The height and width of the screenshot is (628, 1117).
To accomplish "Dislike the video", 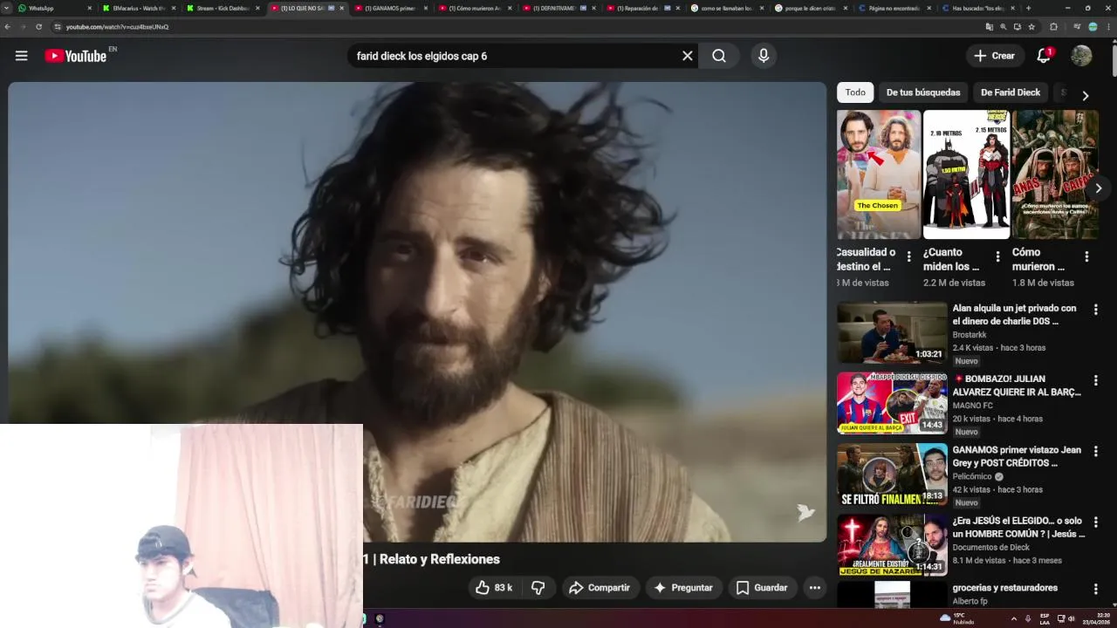I will click(538, 588).
